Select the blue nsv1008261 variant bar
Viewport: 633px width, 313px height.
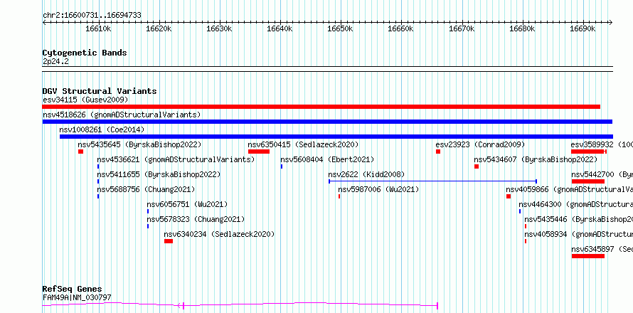pyautogui.click(x=336, y=137)
